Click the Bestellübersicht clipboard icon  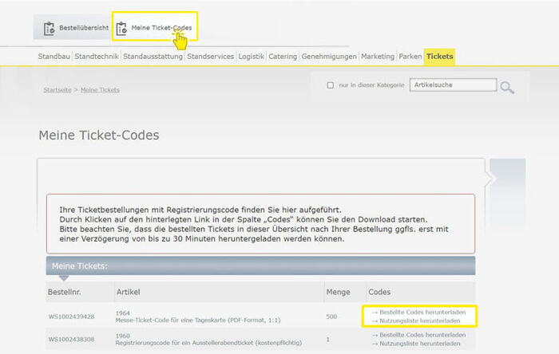click(50, 28)
